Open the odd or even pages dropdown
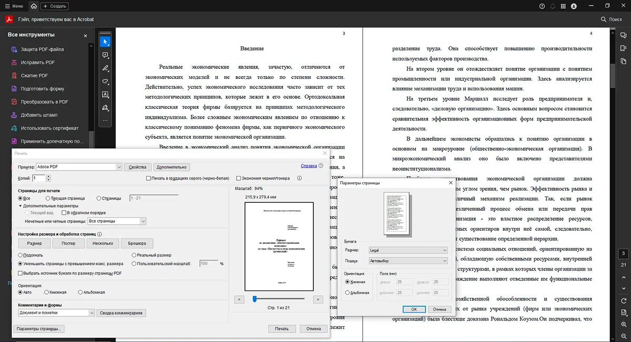 coord(117,221)
